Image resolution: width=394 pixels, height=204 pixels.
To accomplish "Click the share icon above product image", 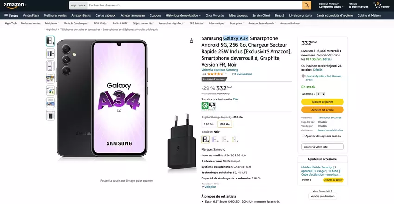I will pos(191,40).
